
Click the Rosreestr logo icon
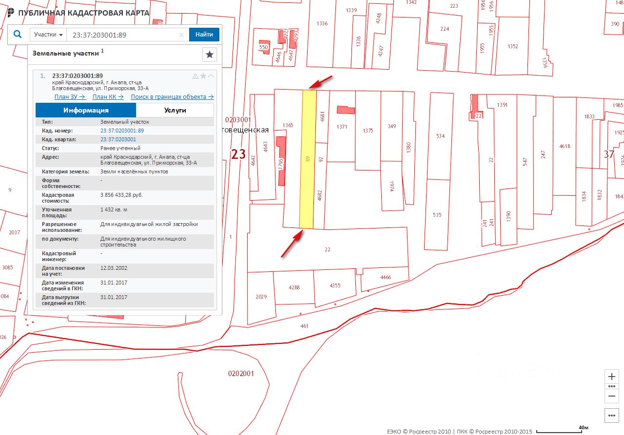pos(11,13)
